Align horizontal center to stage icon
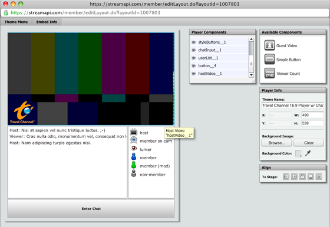330x227 pixels. click(294, 177)
